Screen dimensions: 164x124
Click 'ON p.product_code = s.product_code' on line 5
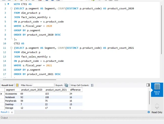39,22
